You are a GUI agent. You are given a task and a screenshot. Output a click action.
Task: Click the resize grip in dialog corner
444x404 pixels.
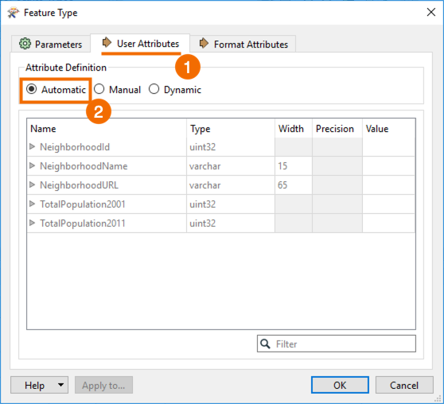(439, 399)
